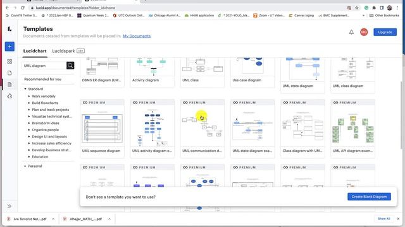
Task: Open the UML class template
Action: [x=202, y=72]
